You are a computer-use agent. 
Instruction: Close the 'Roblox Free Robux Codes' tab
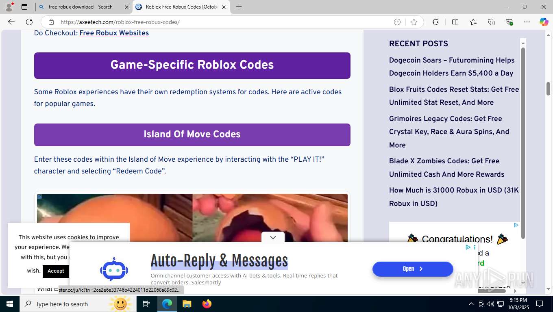(224, 7)
